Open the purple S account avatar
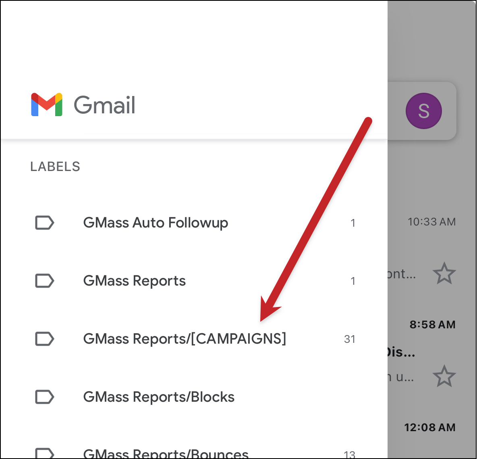 pyautogui.click(x=423, y=111)
